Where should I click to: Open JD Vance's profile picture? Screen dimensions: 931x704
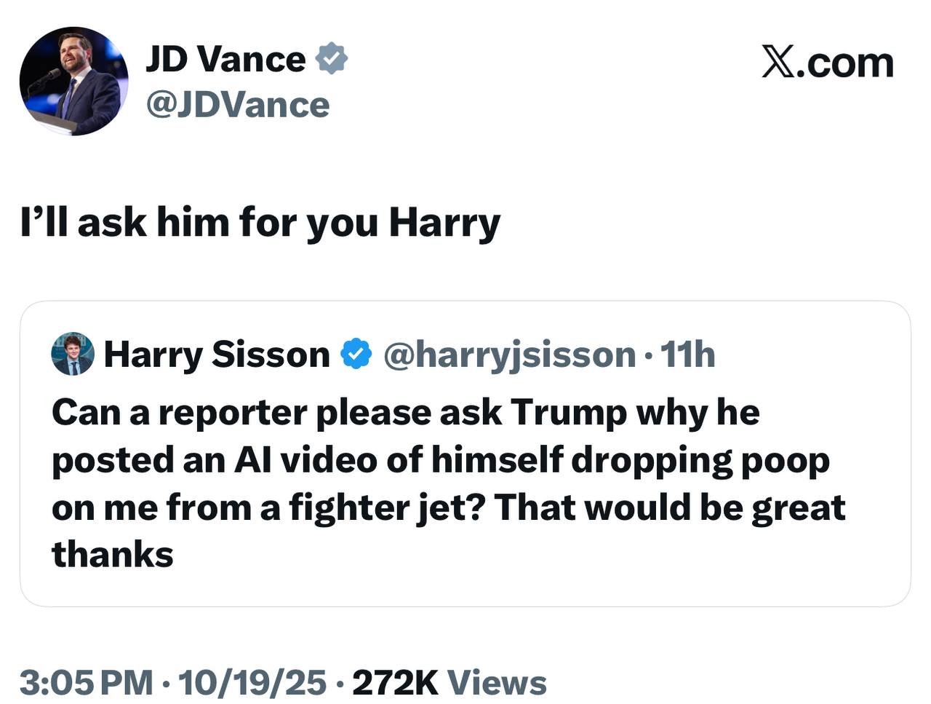tap(73, 82)
